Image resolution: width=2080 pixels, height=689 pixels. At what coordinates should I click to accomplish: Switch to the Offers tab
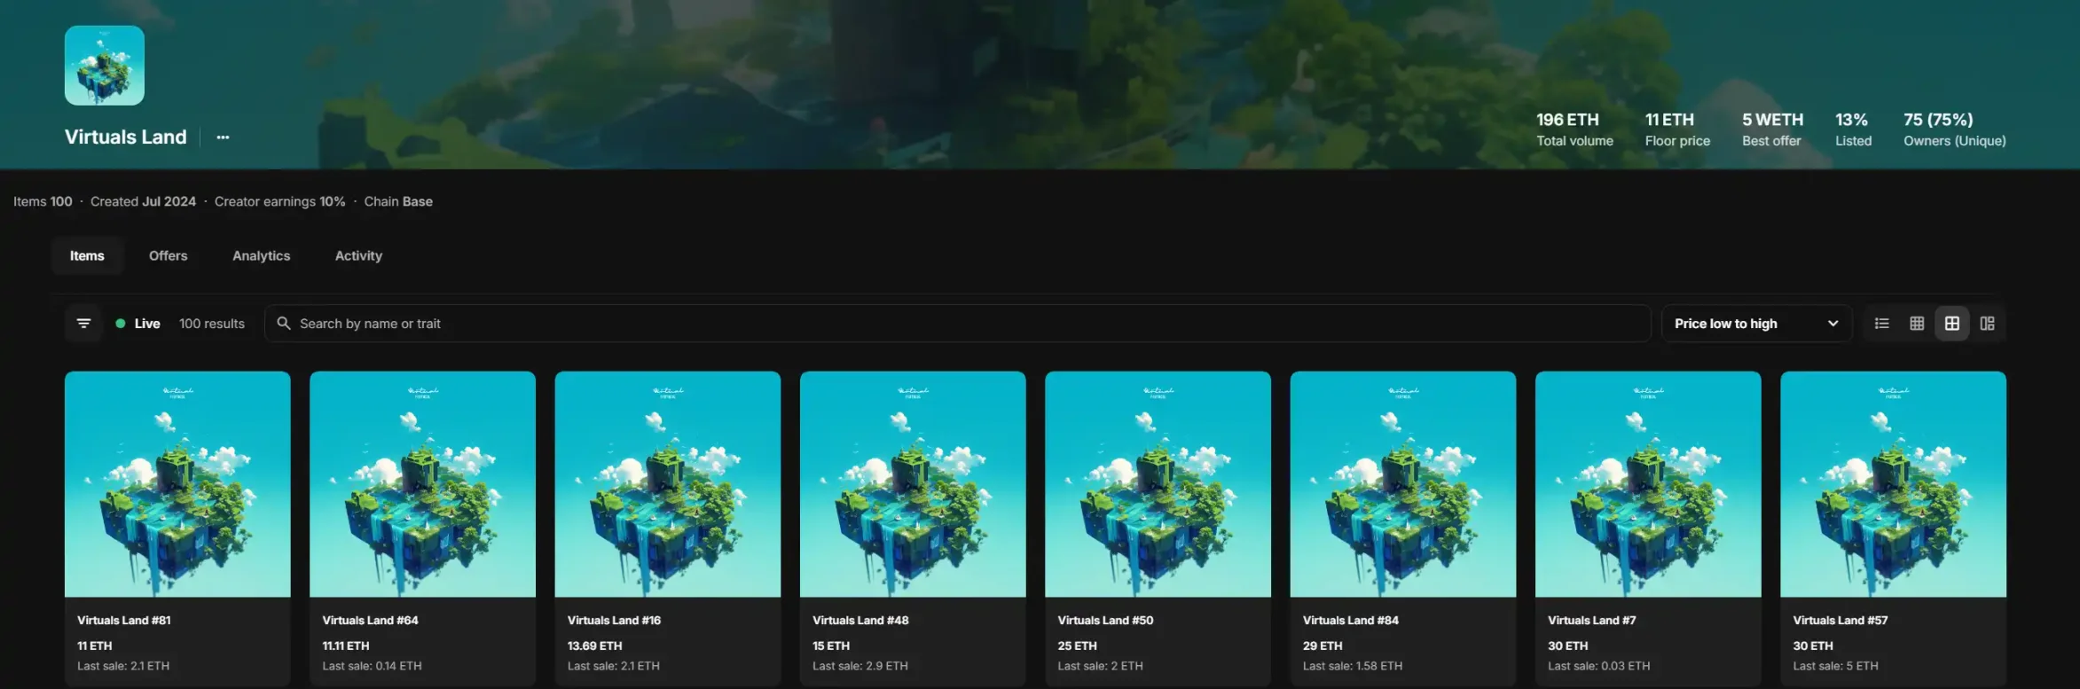click(x=168, y=255)
